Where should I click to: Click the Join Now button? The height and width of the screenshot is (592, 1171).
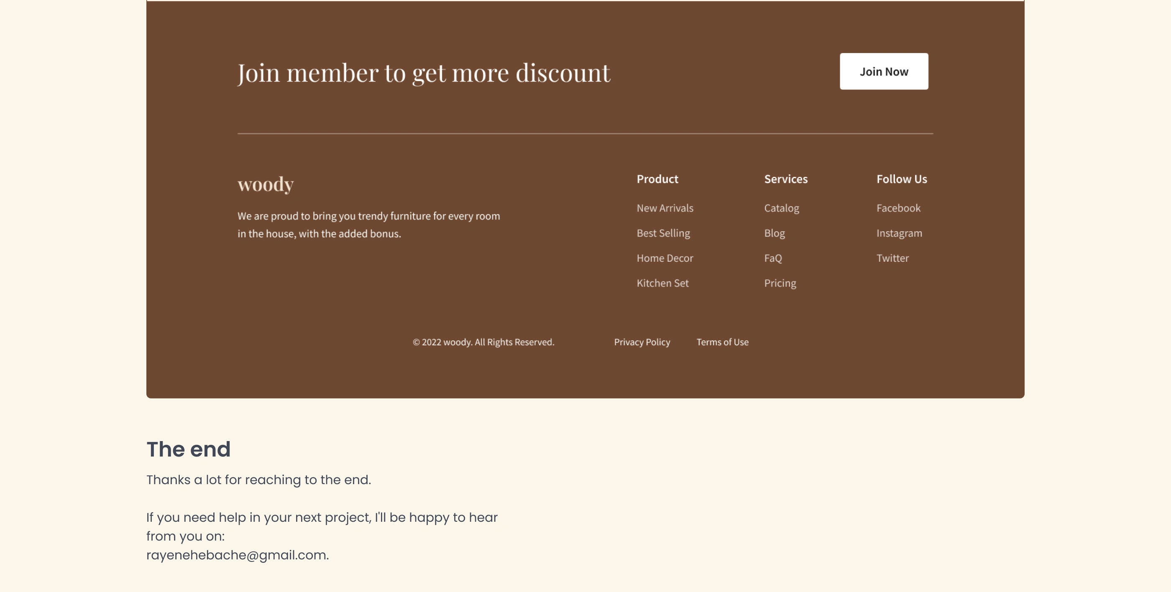click(x=883, y=71)
